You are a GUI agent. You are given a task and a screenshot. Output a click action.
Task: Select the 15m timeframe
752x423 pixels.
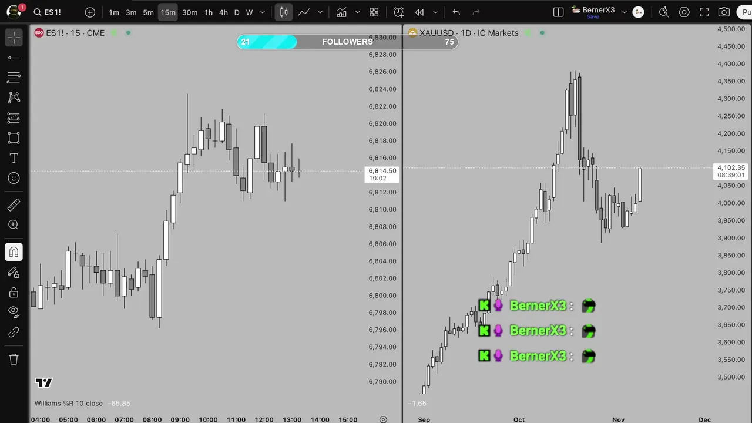coord(168,12)
